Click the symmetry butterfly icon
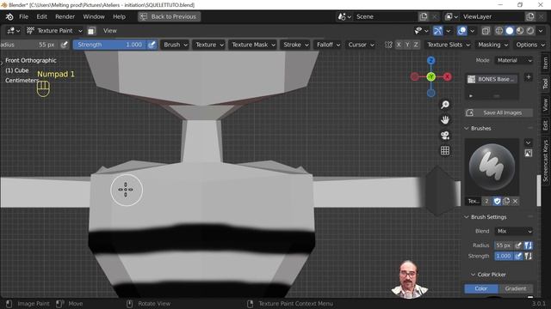Viewport: 551px width, 309px height. click(x=388, y=45)
